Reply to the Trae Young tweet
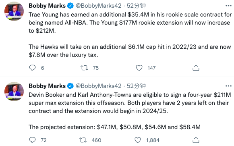The height and width of the screenshot is (146, 234). (x=32, y=68)
